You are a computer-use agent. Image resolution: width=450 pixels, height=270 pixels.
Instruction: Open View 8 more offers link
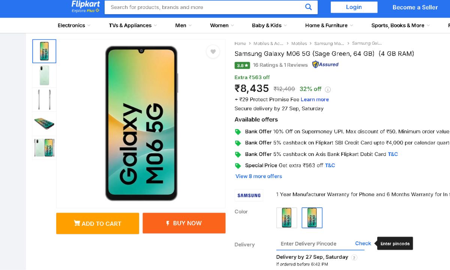coord(259,176)
